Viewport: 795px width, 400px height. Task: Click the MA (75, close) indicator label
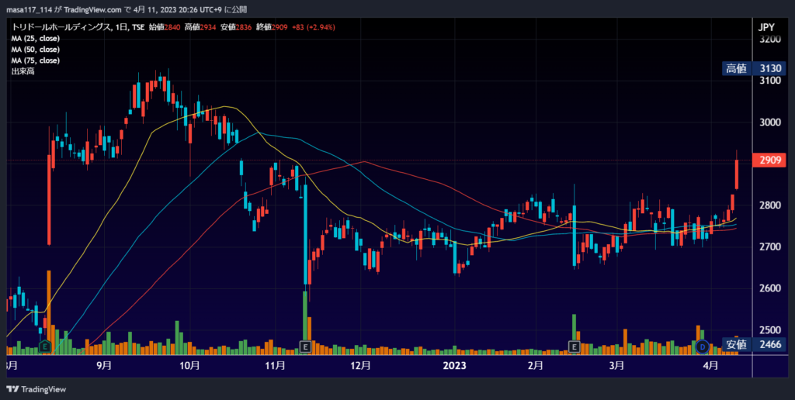(36, 60)
